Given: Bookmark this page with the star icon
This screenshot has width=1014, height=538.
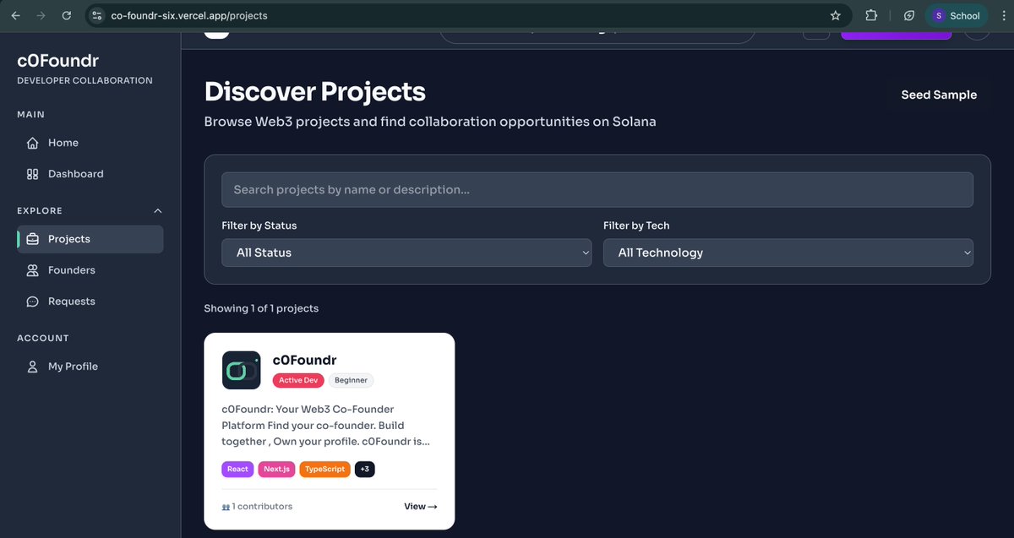Looking at the screenshot, I should 836,15.
